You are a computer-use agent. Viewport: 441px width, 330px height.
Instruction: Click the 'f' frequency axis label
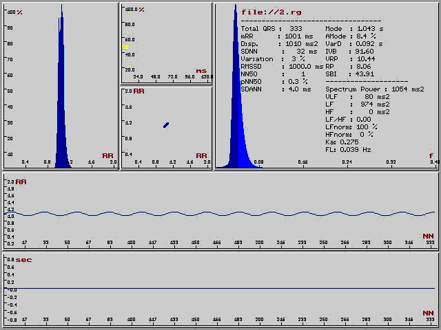[431, 156]
